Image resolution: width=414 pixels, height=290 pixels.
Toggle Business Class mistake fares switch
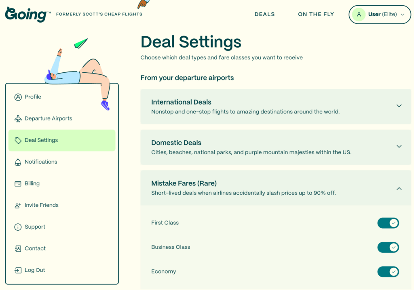point(388,247)
